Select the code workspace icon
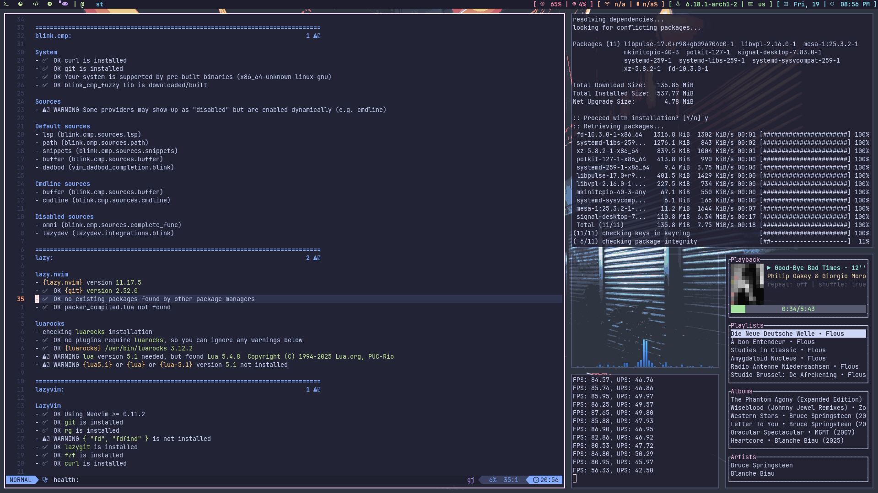Screen dimensions: 878x493 35,4
